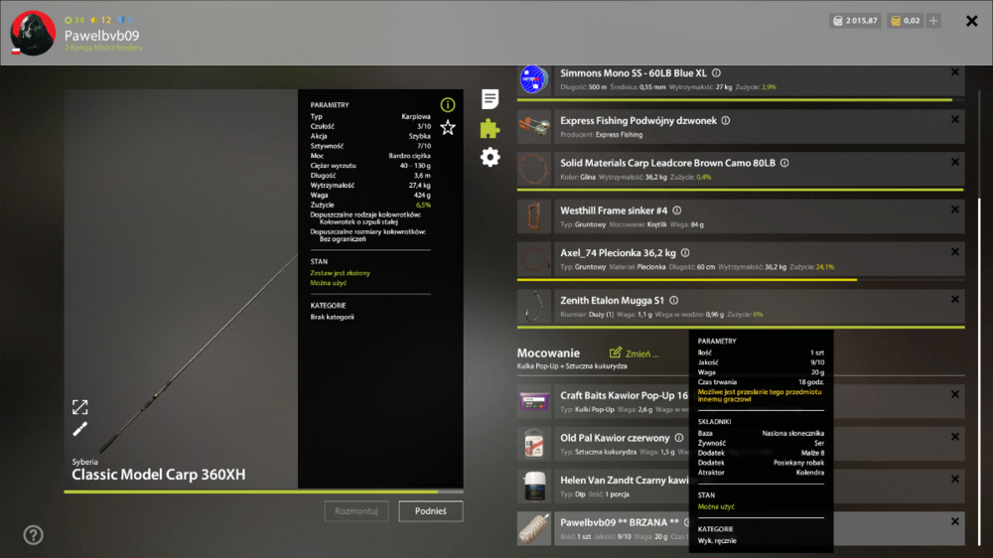Click the Zmień link next to Mocowanie
Image resolution: width=993 pixels, height=558 pixels.
[x=634, y=353]
